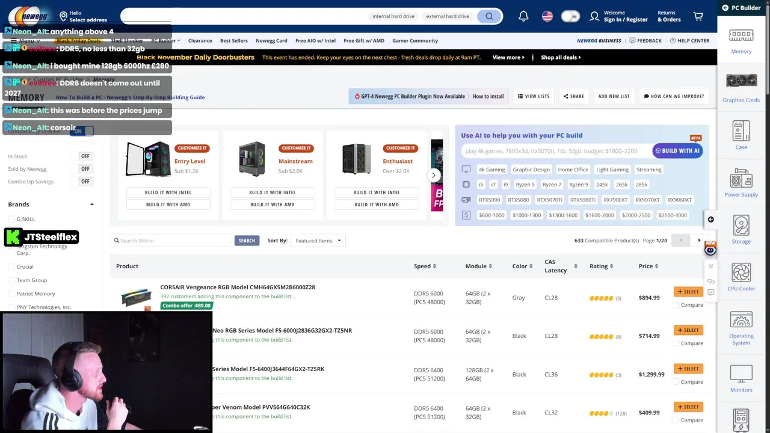The width and height of the screenshot is (770, 433).
Task: Expand the View more doorbusters link
Action: click(508, 57)
